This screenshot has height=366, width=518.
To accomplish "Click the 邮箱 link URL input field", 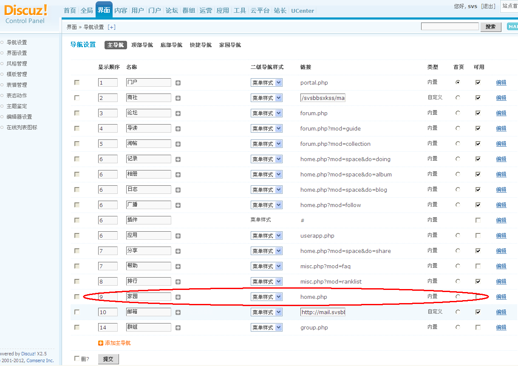I will click(323, 312).
